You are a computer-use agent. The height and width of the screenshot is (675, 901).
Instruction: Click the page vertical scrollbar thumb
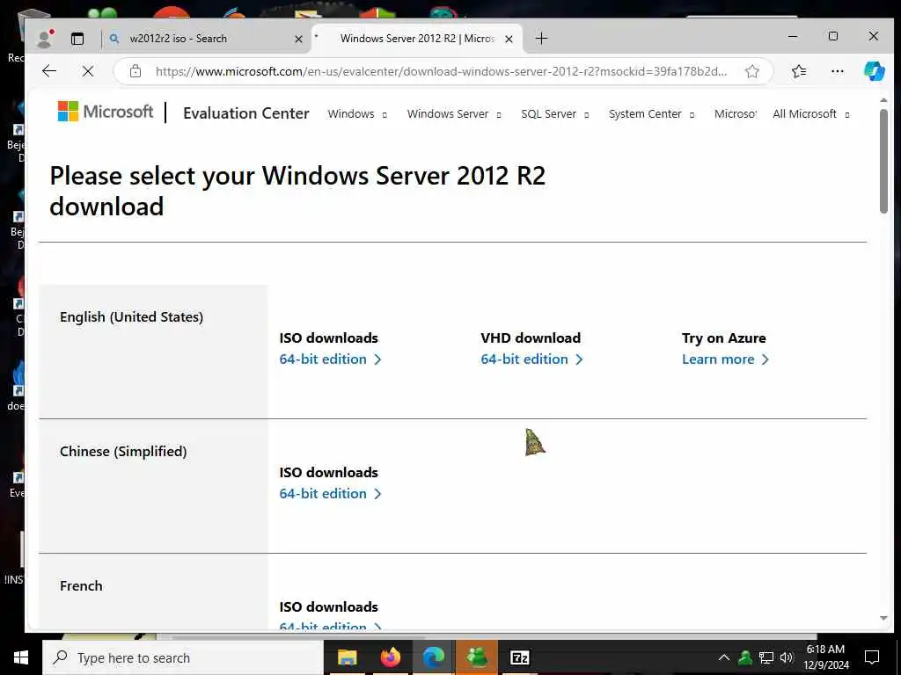(x=883, y=161)
